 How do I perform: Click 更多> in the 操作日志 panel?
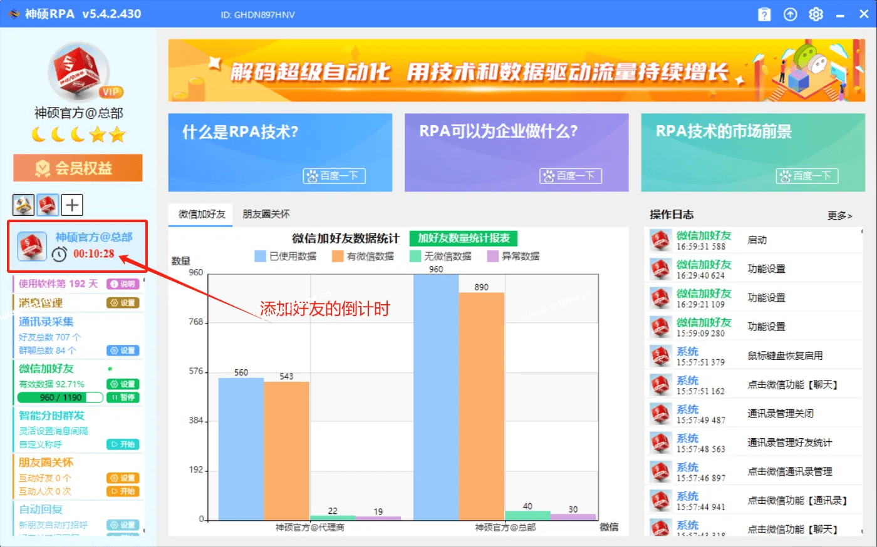(x=839, y=215)
